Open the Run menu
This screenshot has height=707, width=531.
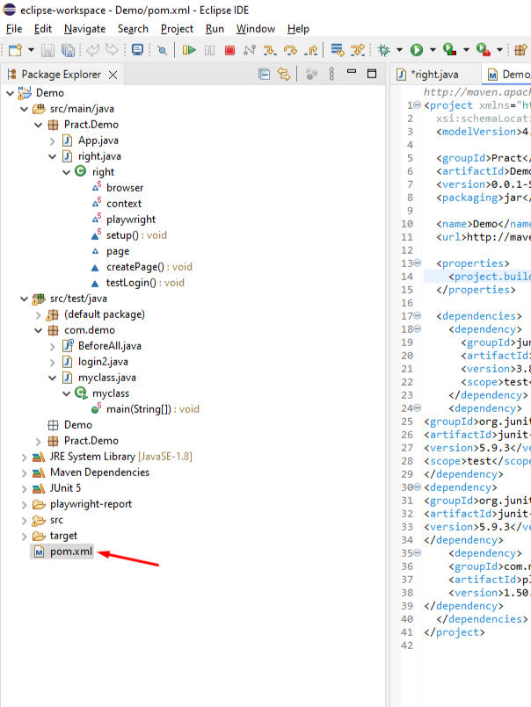point(215,29)
